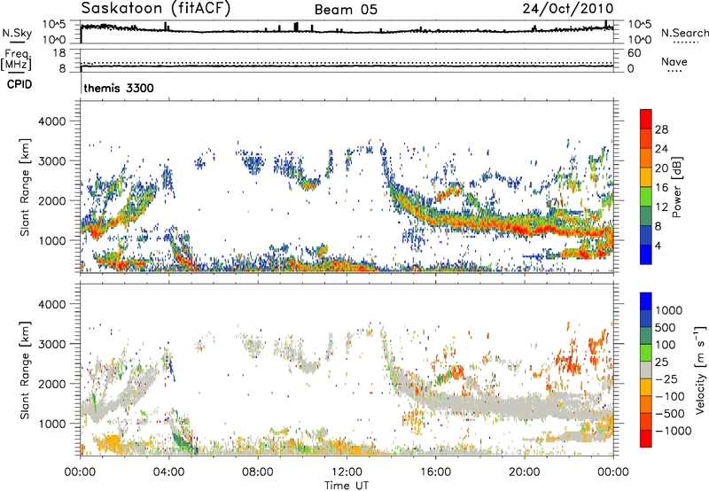Click power color bar tick label '28'
This screenshot has width=709, height=491.
point(661,129)
